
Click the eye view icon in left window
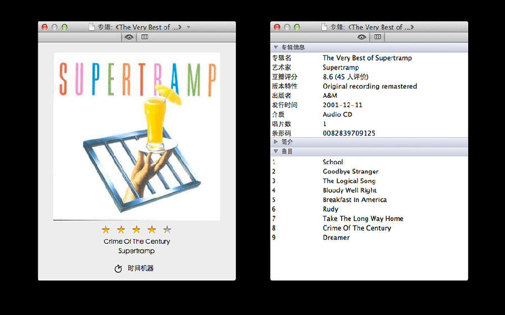[x=129, y=37]
